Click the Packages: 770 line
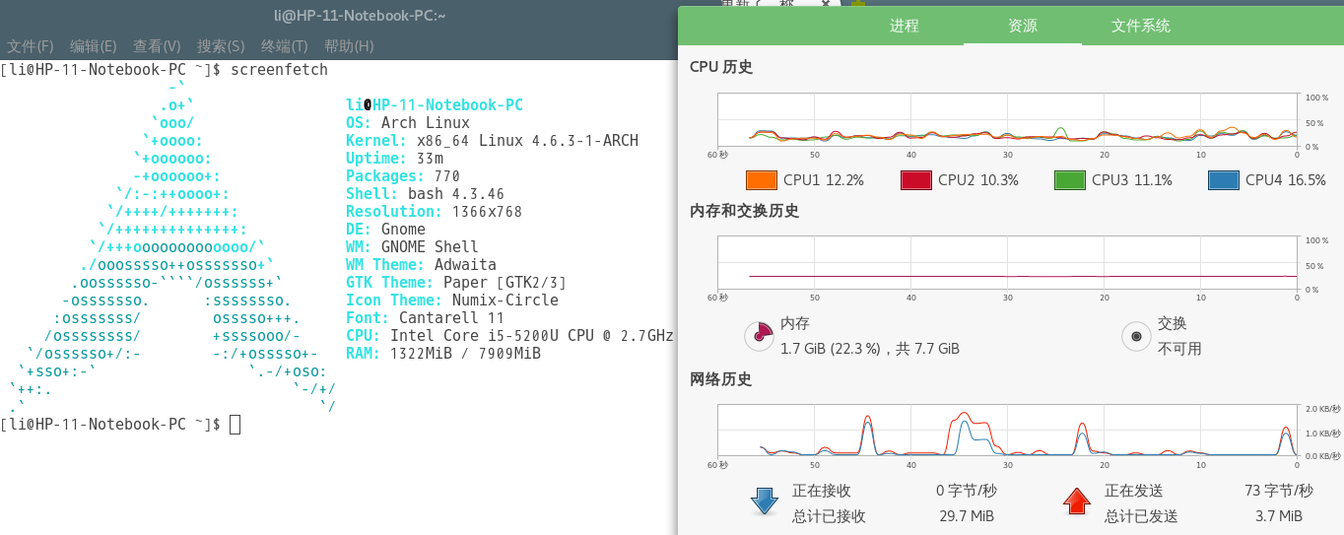Viewport: 1344px width, 535px height. [x=403, y=176]
